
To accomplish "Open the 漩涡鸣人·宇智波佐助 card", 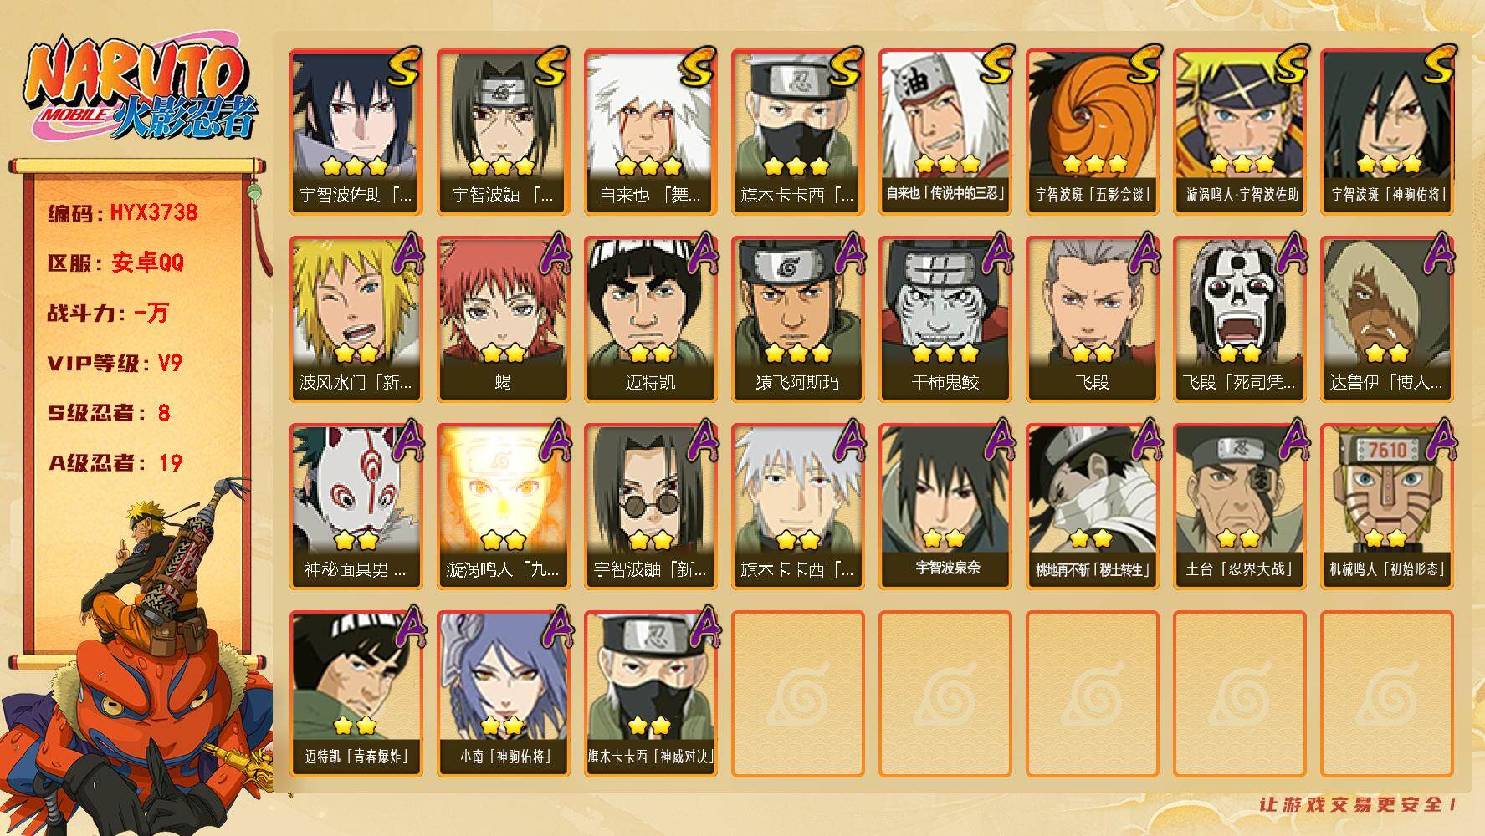I will 1239,131.
